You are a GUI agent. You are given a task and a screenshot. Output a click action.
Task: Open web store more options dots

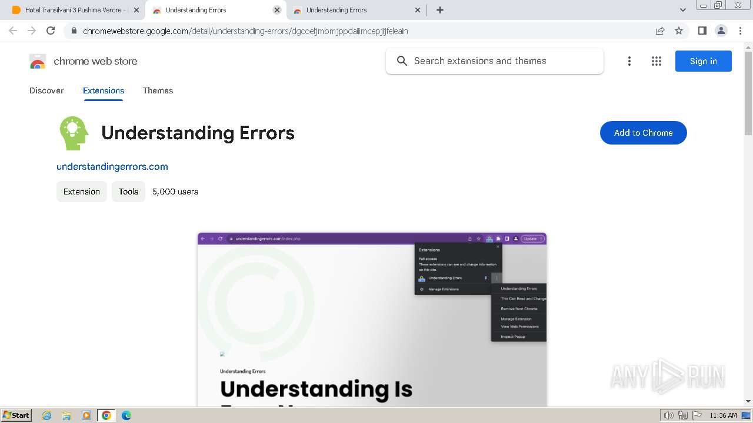629,61
